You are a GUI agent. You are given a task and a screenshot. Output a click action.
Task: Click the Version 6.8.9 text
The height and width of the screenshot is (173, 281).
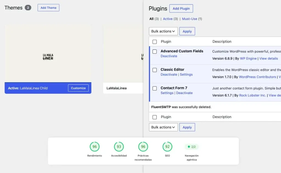click(222, 58)
